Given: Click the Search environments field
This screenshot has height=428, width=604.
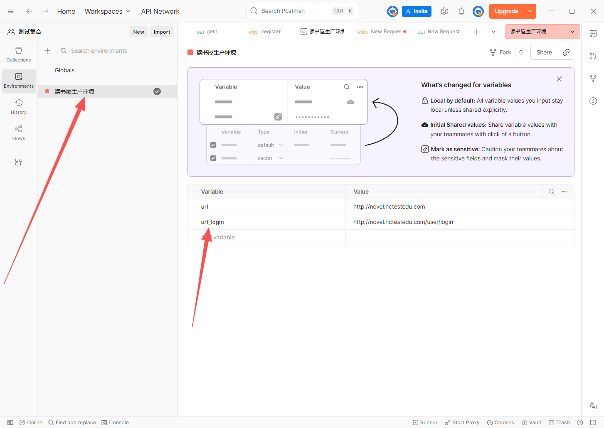Looking at the screenshot, I should point(114,51).
